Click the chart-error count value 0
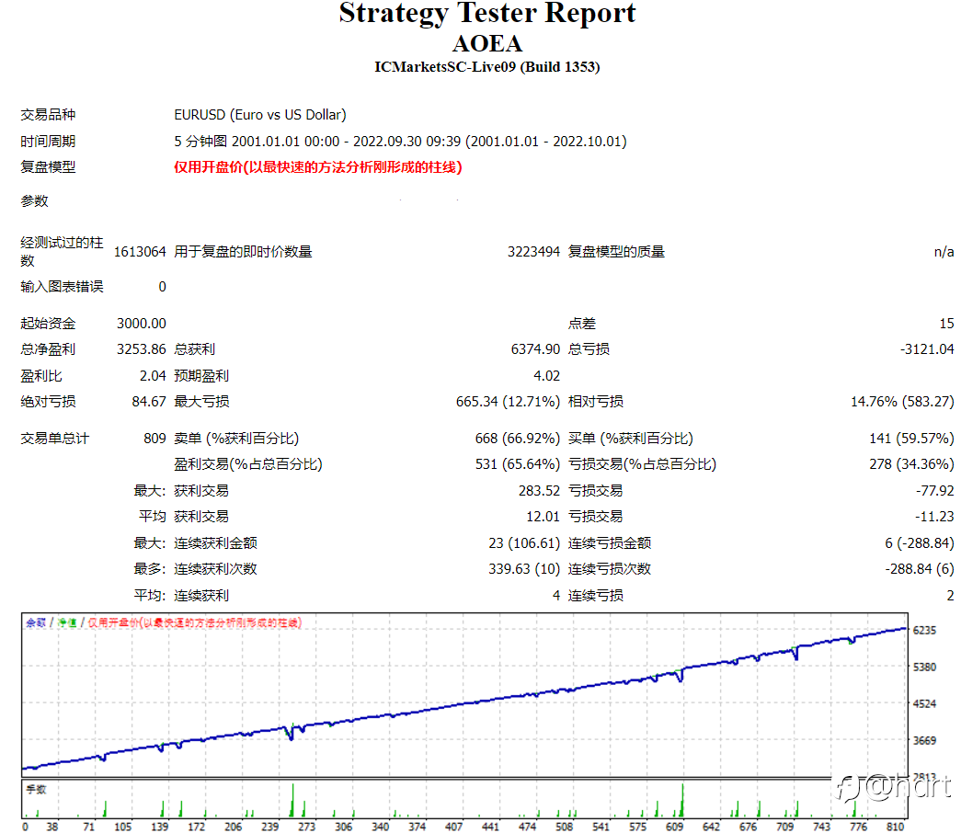Image resolution: width=961 pixels, height=833 pixels. (162, 287)
